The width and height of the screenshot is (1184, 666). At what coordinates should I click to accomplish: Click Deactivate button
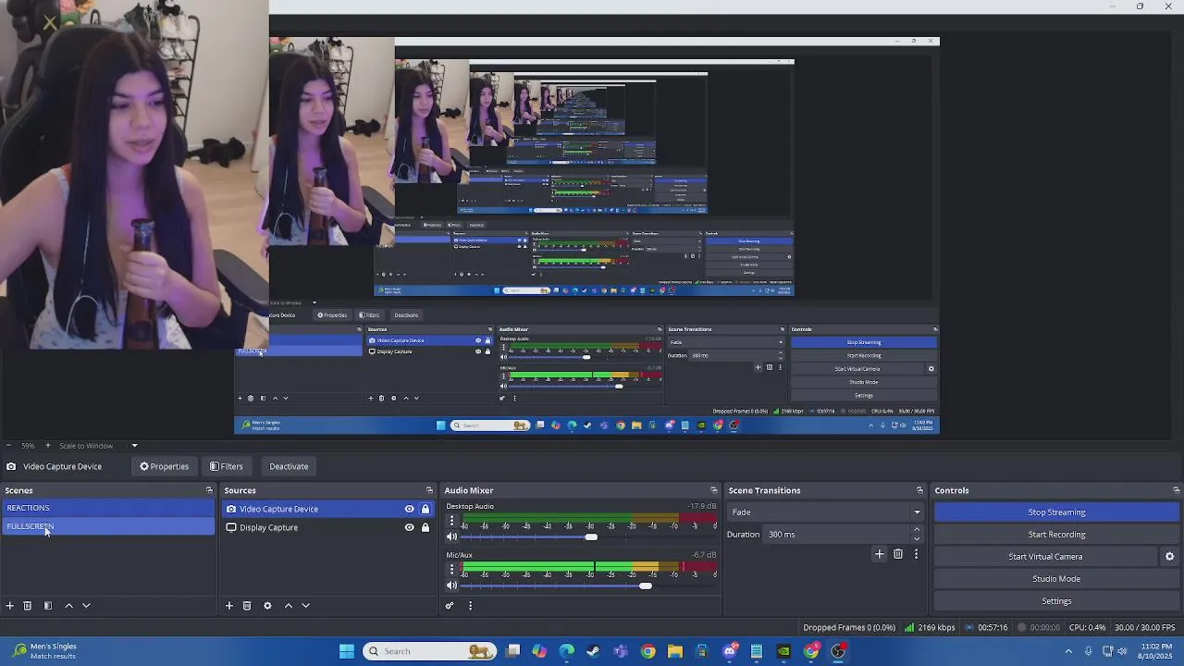point(289,466)
